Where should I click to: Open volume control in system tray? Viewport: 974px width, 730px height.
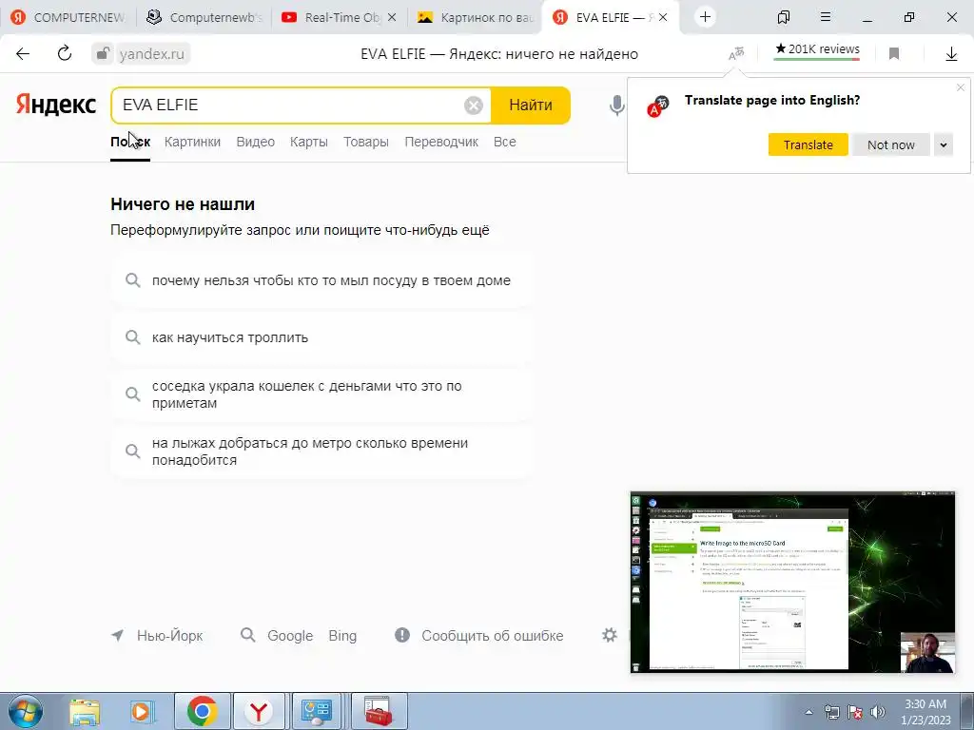(877, 712)
